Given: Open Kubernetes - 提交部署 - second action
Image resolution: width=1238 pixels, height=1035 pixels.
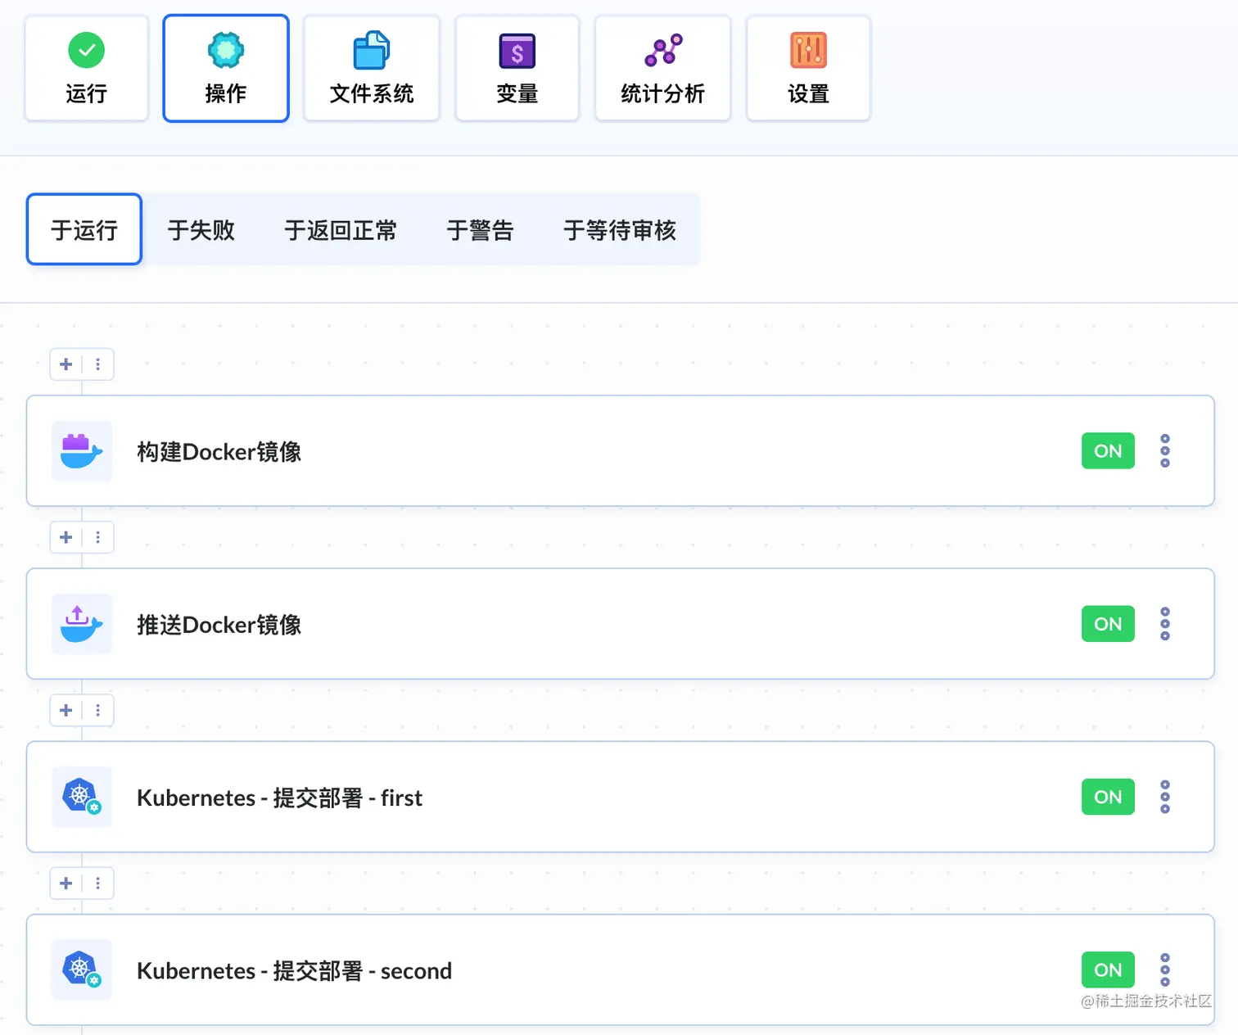Looking at the screenshot, I should click(620, 969).
